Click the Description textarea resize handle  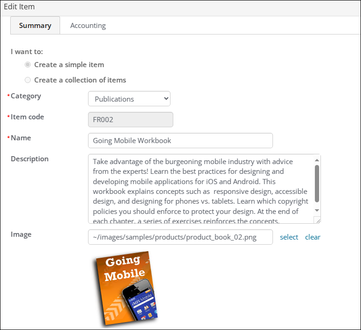click(x=317, y=220)
